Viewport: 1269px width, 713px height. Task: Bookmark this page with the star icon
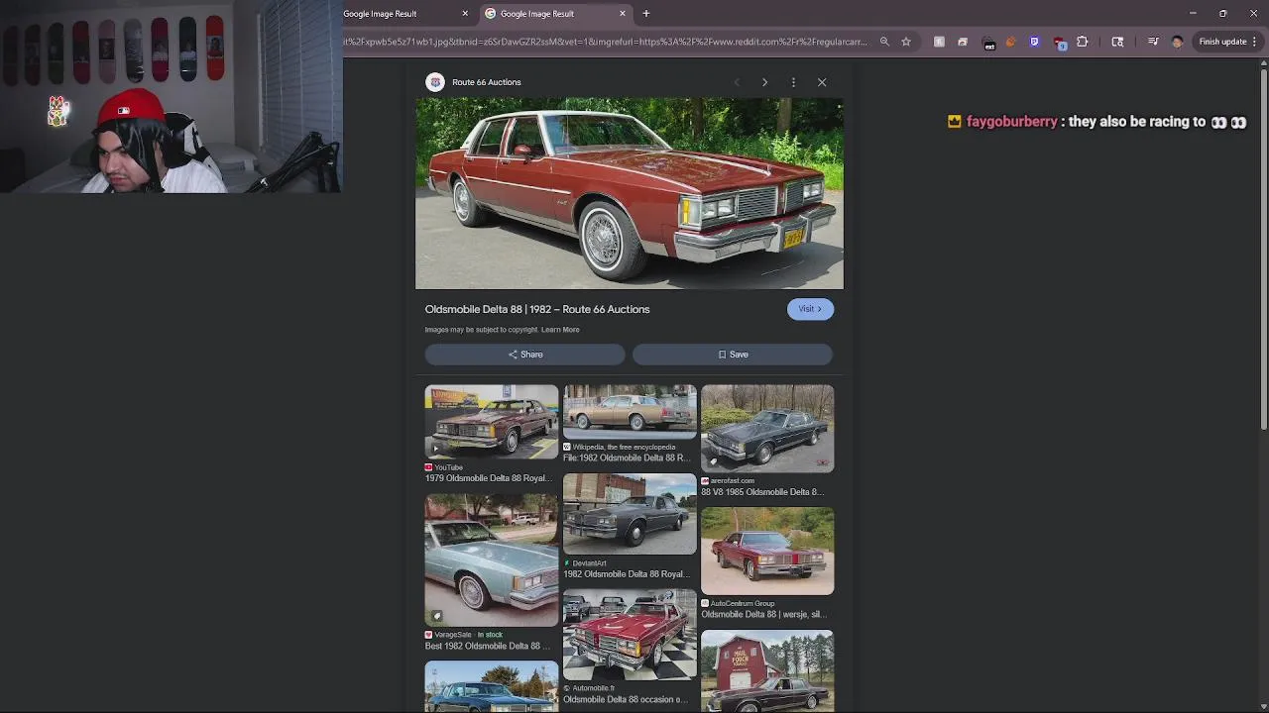[906, 42]
